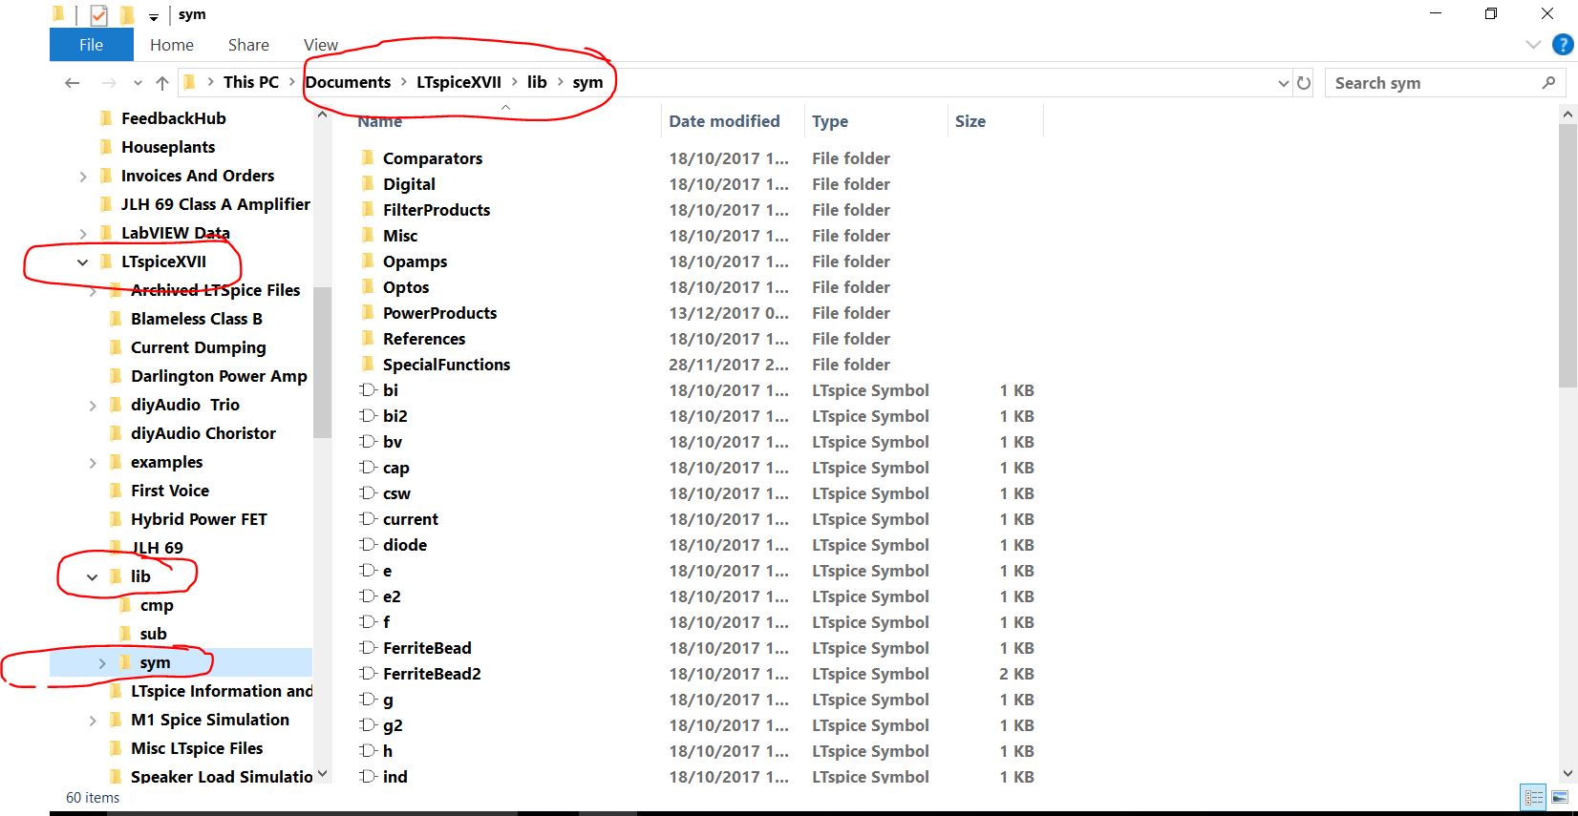Viewport: 1578px width, 816px height.
Task: Open the Quick Access Toolbar customize dropdown
Action: point(153,16)
